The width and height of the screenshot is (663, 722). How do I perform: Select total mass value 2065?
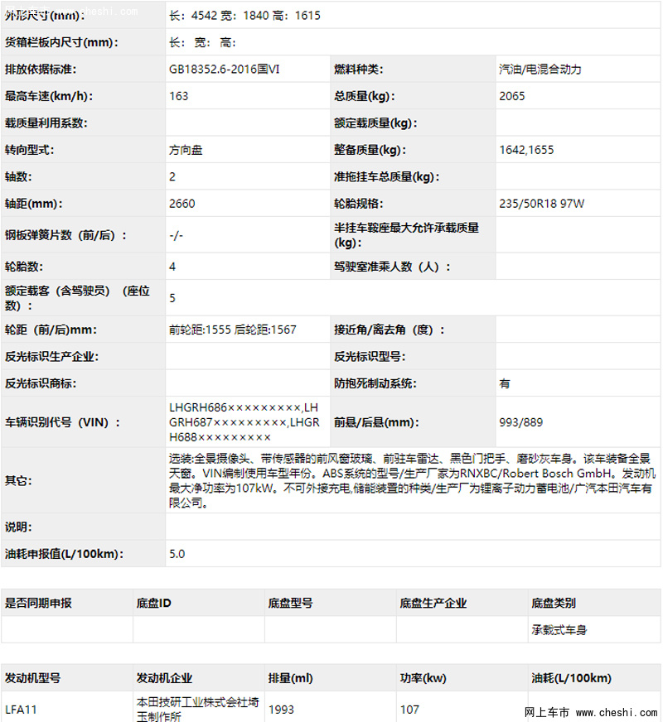click(x=512, y=96)
